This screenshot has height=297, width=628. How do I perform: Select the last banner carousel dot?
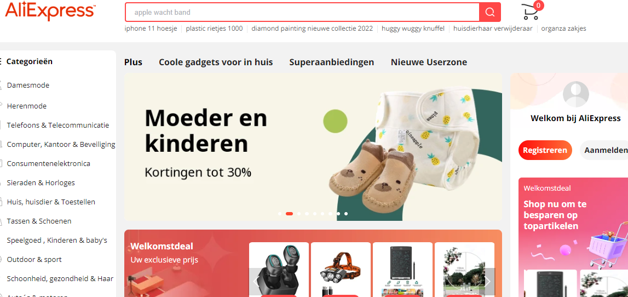click(346, 214)
